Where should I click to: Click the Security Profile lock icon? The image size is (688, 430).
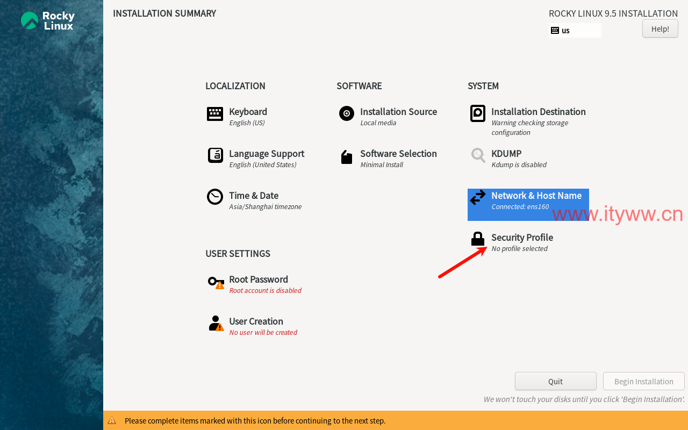[x=478, y=239]
